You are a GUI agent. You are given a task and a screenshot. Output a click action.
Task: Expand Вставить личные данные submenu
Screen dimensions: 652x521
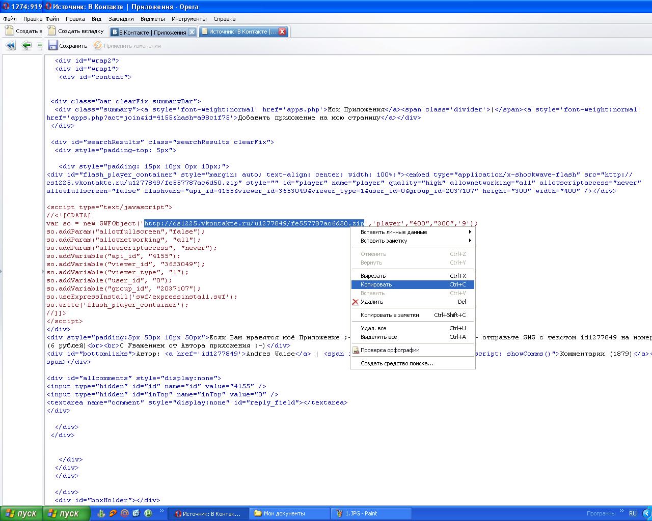[x=413, y=232]
